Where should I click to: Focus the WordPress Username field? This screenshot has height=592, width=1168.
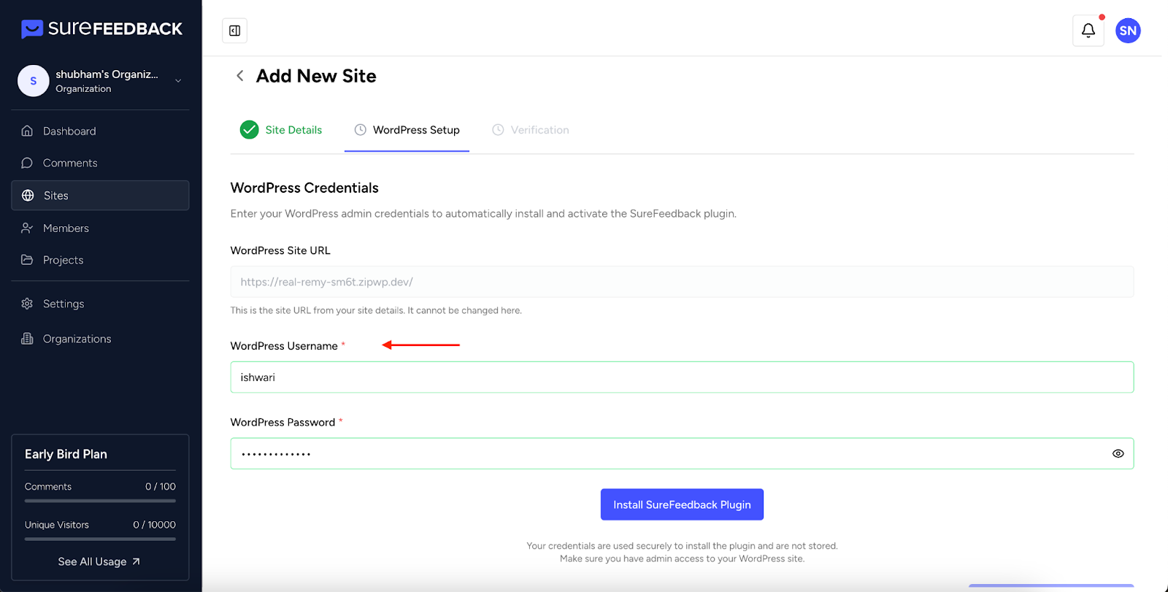pyautogui.click(x=681, y=377)
